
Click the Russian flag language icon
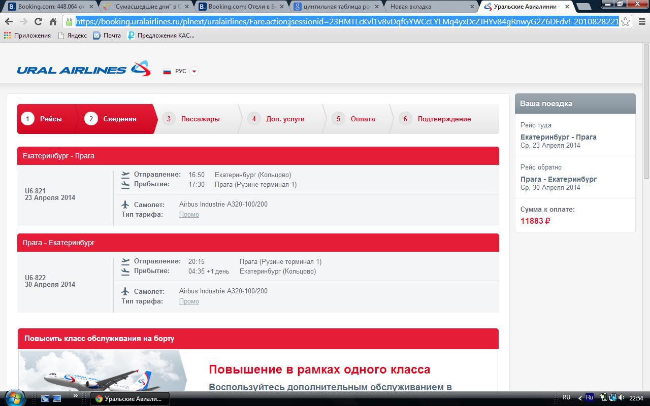167,71
